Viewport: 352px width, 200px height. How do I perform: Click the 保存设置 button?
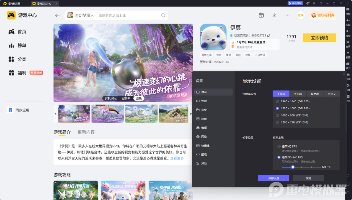(273, 178)
